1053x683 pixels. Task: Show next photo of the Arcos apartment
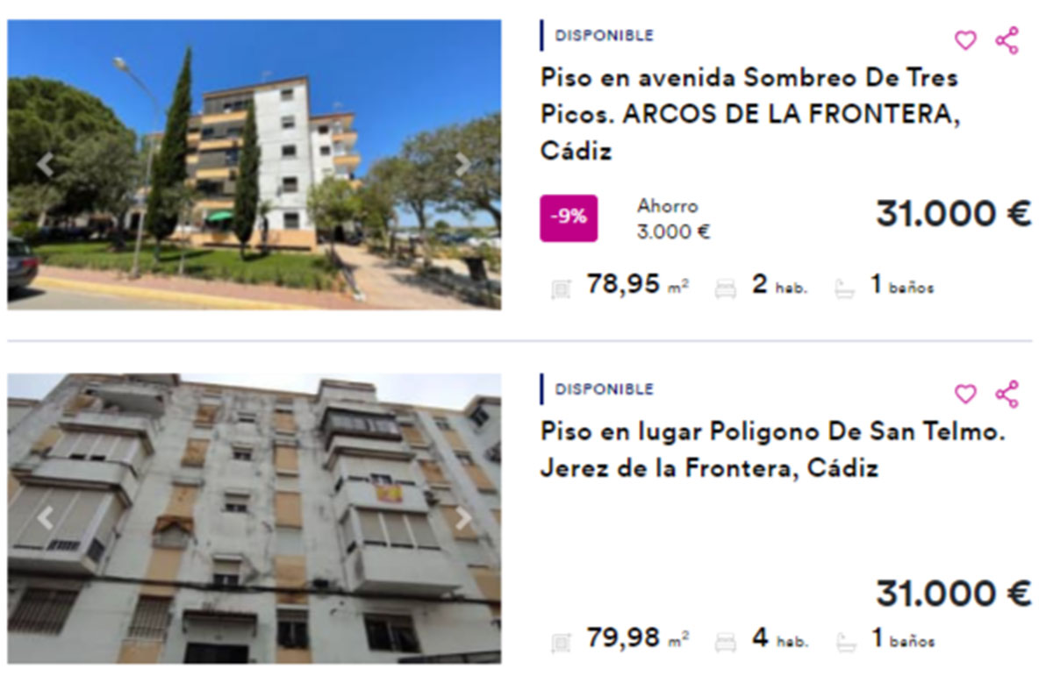[x=462, y=164]
